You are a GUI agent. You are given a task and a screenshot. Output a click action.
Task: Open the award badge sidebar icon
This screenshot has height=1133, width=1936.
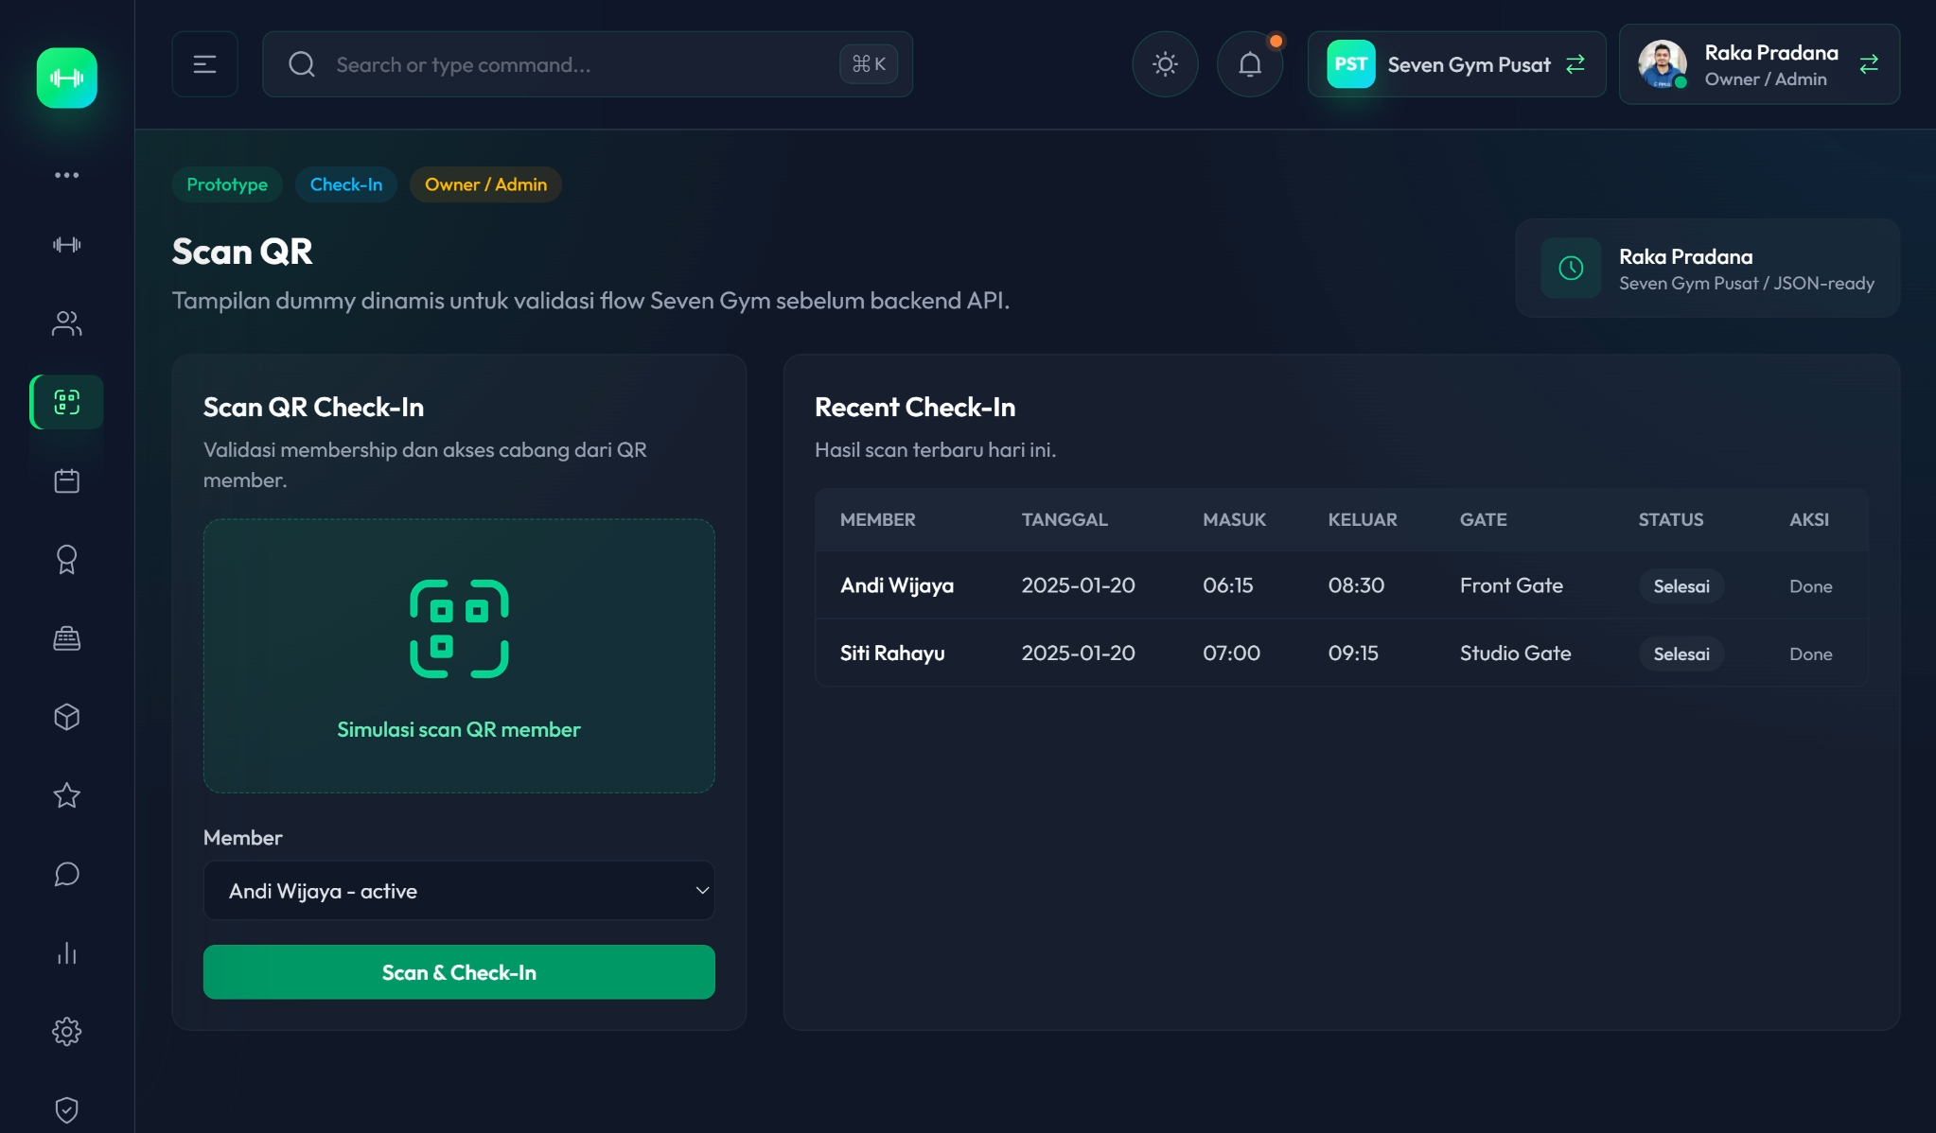(x=66, y=559)
